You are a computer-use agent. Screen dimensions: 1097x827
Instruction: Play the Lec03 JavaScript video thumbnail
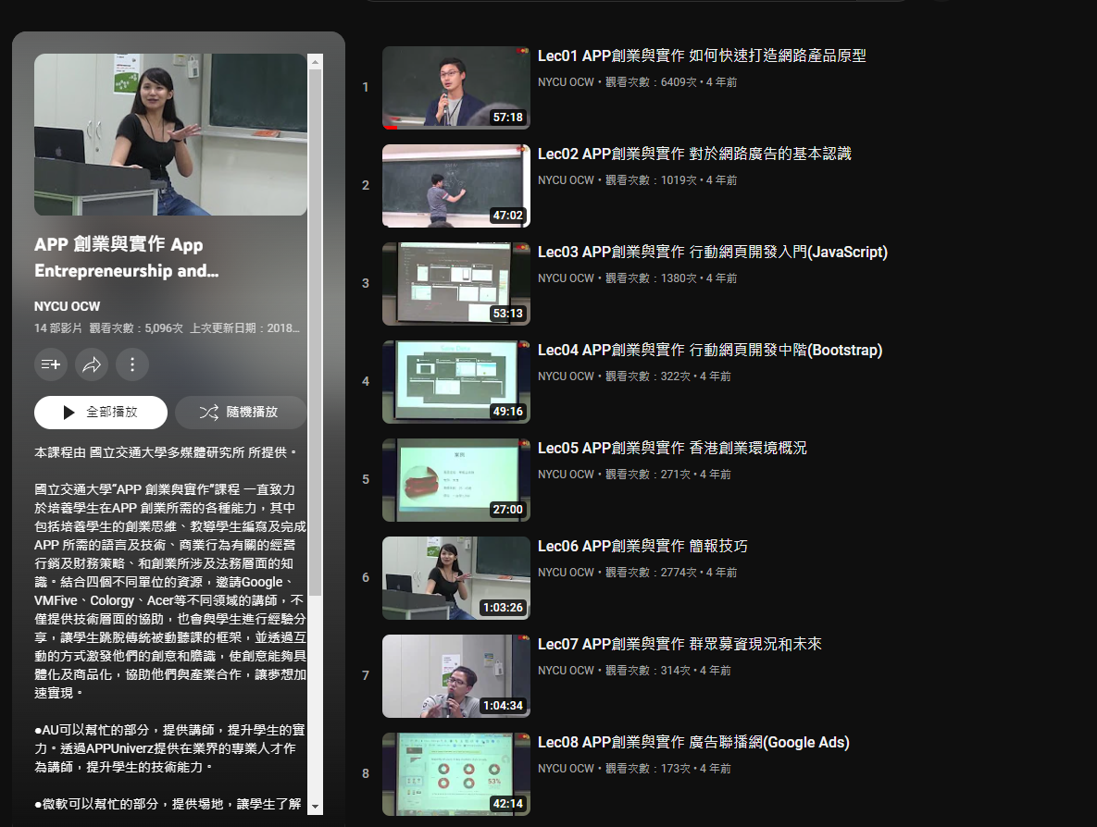[455, 284]
